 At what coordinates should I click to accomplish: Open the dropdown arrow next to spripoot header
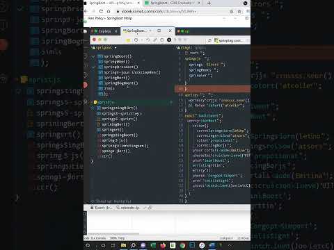pos(116,48)
